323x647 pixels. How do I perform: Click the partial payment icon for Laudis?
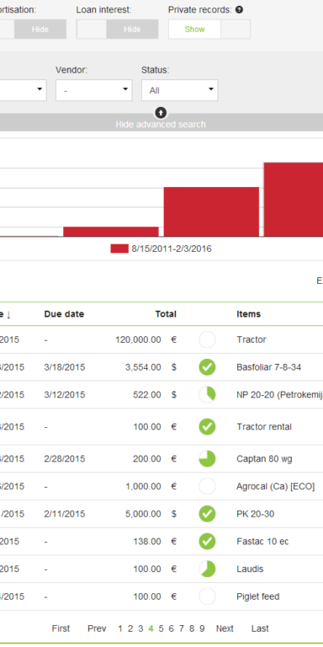(207, 569)
